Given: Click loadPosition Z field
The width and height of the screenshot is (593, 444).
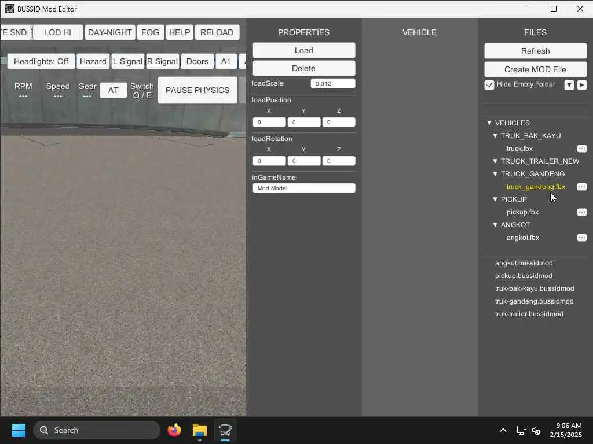Looking at the screenshot, I should pyautogui.click(x=338, y=123).
